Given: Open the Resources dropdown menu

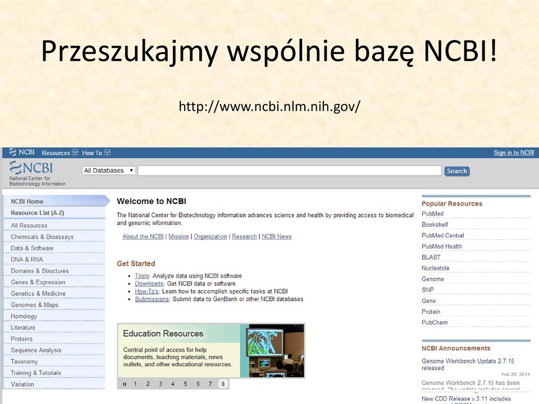Looking at the screenshot, I should [60, 153].
